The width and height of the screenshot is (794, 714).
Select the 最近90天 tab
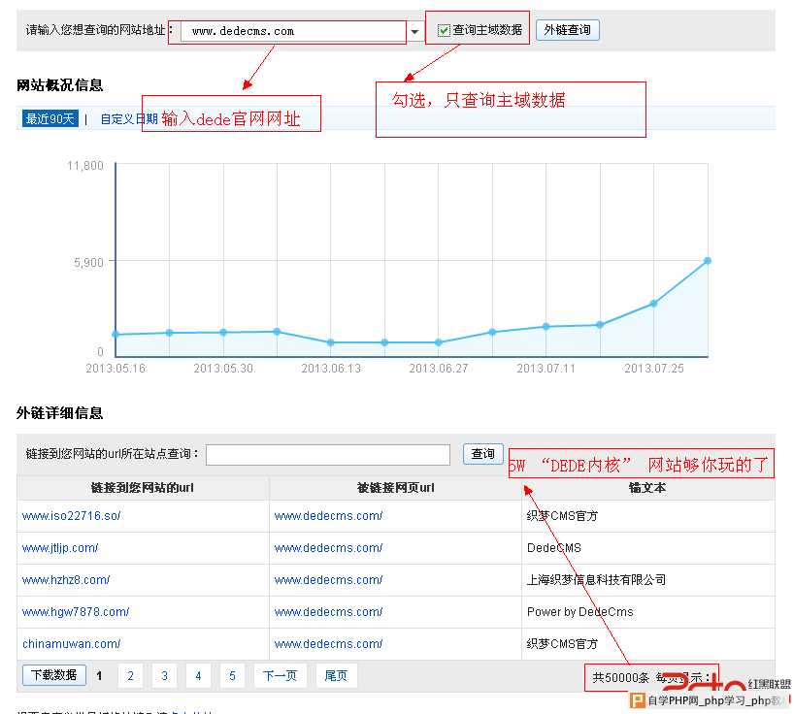click(x=50, y=119)
